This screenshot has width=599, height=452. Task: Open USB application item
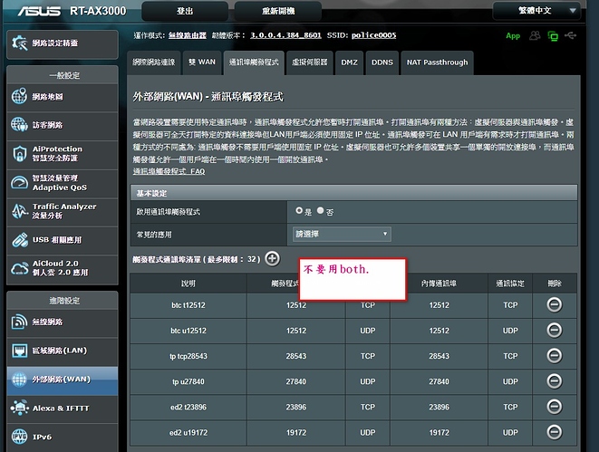tap(63, 240)
